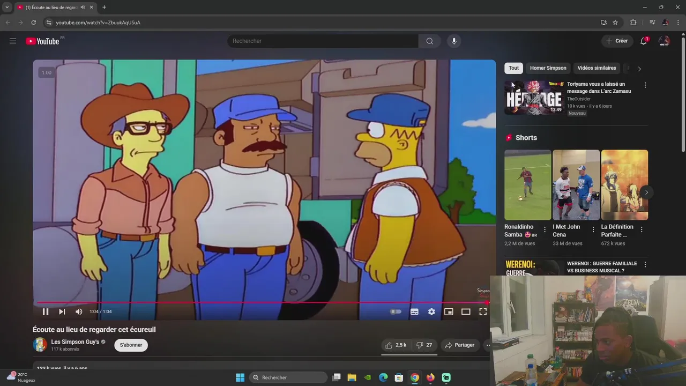The width and height of the screenshot is (686, 386).
Task: Share the video via Partager
Action: [x=460, y=345]
